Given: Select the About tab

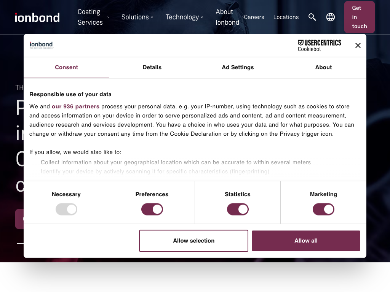Looking at the screenshot, I should point(323,67).
